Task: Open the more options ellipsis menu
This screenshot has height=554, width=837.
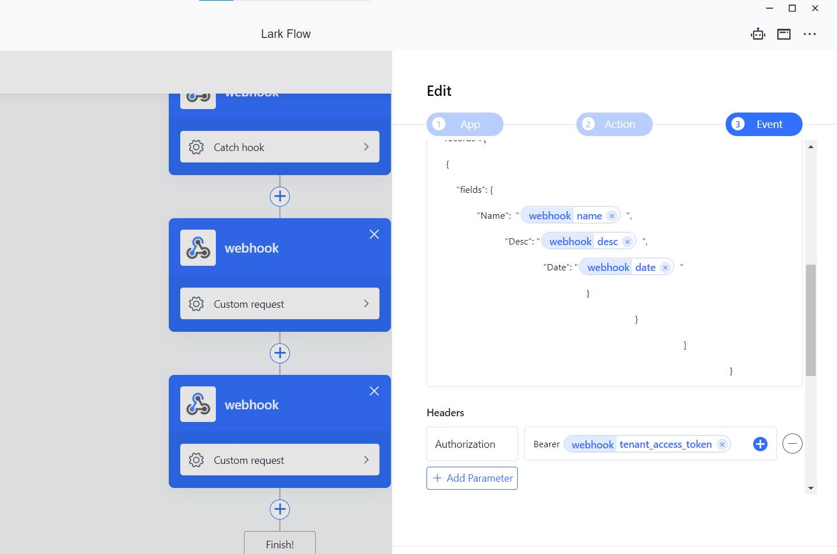Action: coord(809,34)
